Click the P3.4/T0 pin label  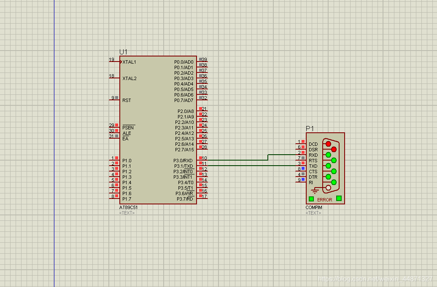click(186, 182)
